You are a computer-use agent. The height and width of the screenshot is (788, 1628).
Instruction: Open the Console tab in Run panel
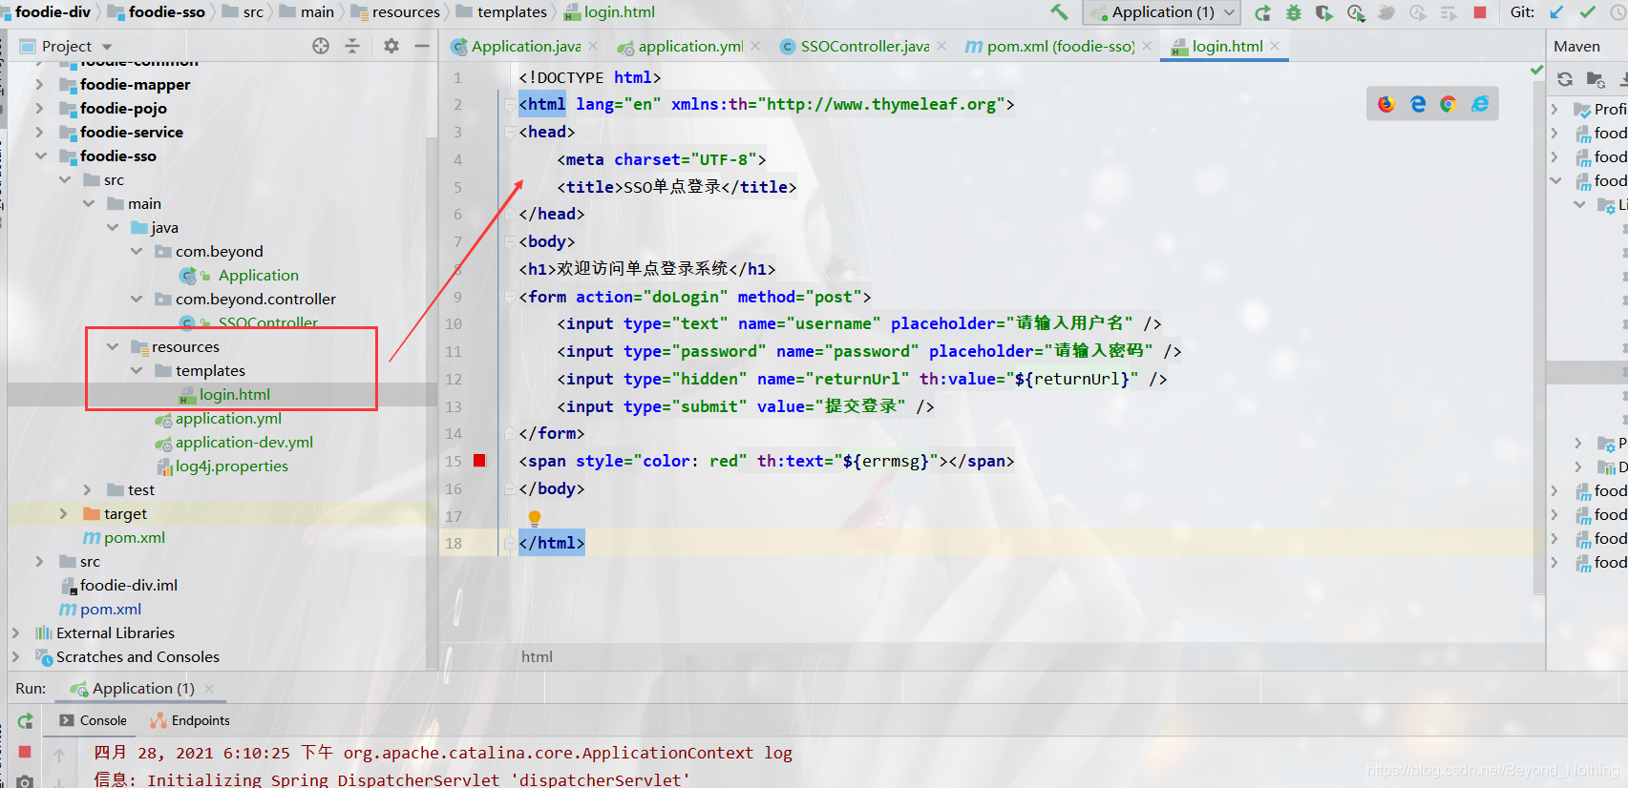tap(93, 720)
